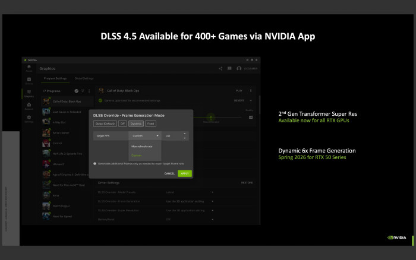
Task: Click the REVERT button
Action: pyautogui.click(x=239, y=100)
